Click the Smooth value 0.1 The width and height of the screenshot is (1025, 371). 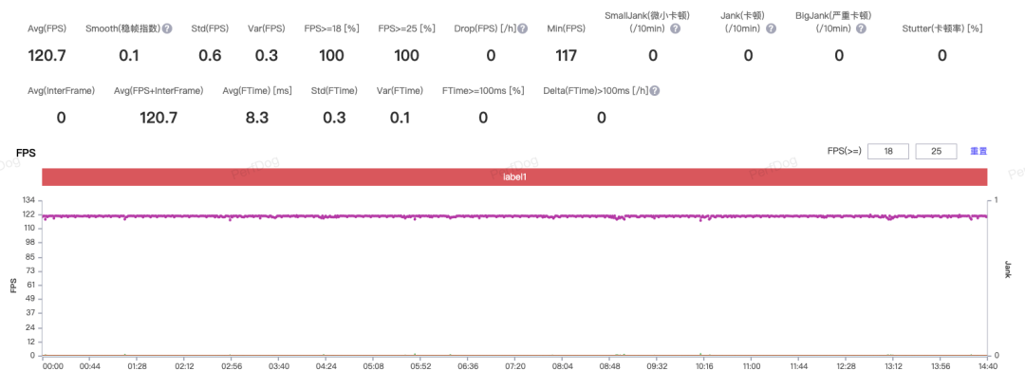coord(129,56)
